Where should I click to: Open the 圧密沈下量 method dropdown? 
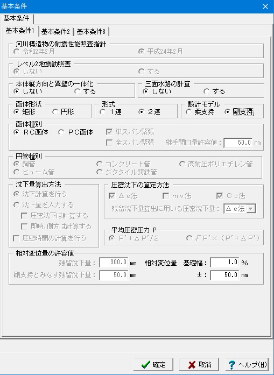tap(251, 209)
